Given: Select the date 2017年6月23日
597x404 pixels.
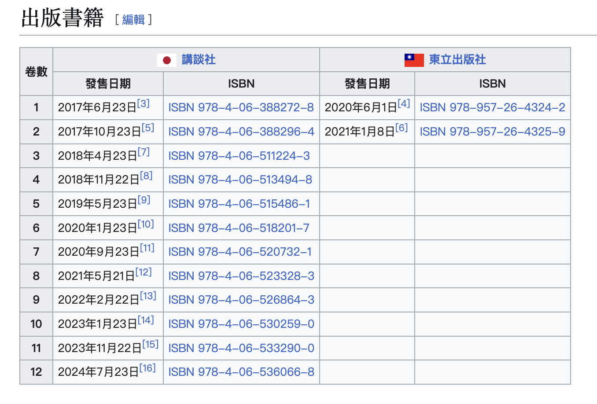Looking at the screenshot, I should click(x=97, y=108).
